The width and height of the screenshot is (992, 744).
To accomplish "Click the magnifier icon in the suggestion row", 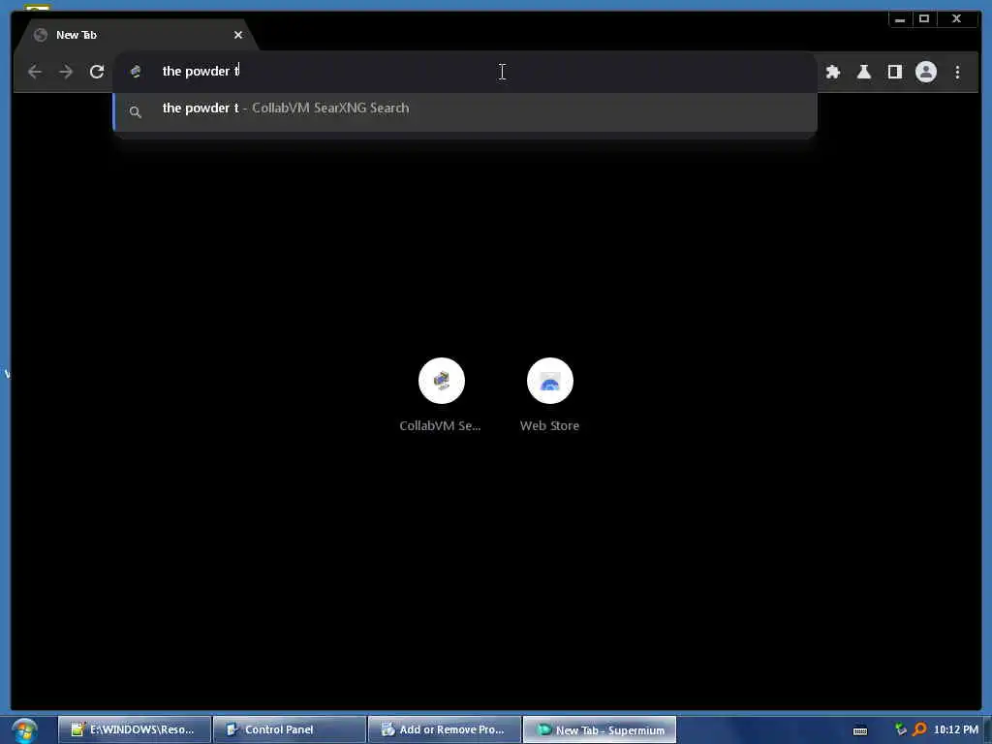I will (135, 112).
